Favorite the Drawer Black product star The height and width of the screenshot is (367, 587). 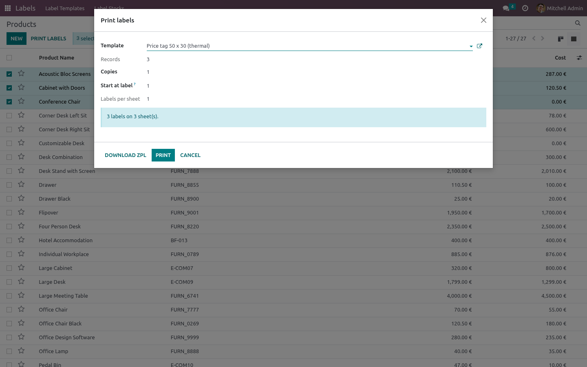21,198
